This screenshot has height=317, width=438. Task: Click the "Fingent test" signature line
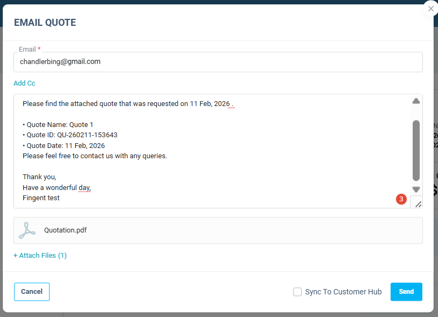coord(41,198)
